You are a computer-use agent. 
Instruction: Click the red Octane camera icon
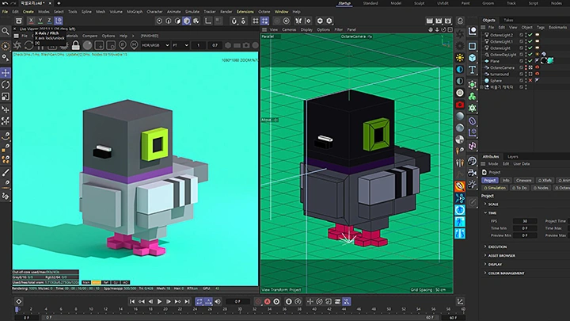pyautogui.click(x=460, y=105)
